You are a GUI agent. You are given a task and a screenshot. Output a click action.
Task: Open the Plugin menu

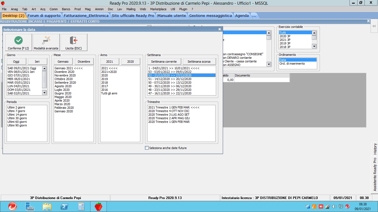pos(183,9)
